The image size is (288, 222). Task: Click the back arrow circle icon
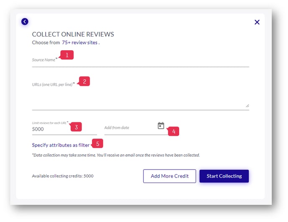[25, 21]
